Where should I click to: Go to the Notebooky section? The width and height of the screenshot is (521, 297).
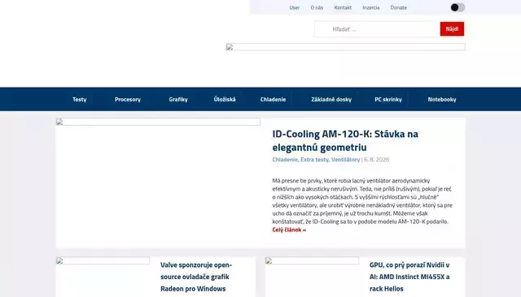tap(442, 99)
